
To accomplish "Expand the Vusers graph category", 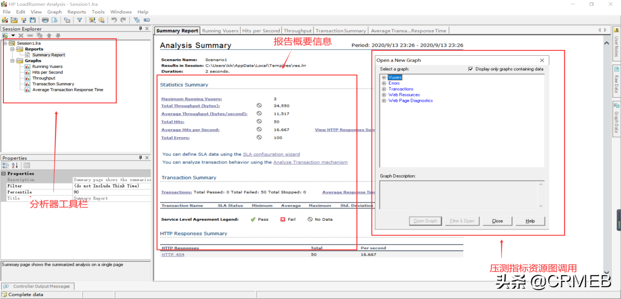I will 384,77.
